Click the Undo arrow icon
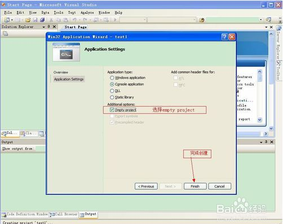This screenshot has height=224, width=283. 75,20
